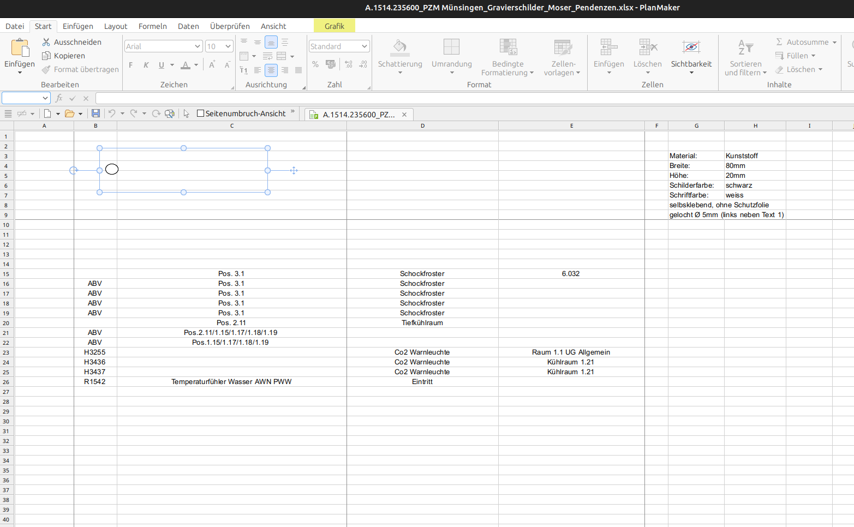
Task: Click the Zellen Löschen button
Action: click(648, 56)
